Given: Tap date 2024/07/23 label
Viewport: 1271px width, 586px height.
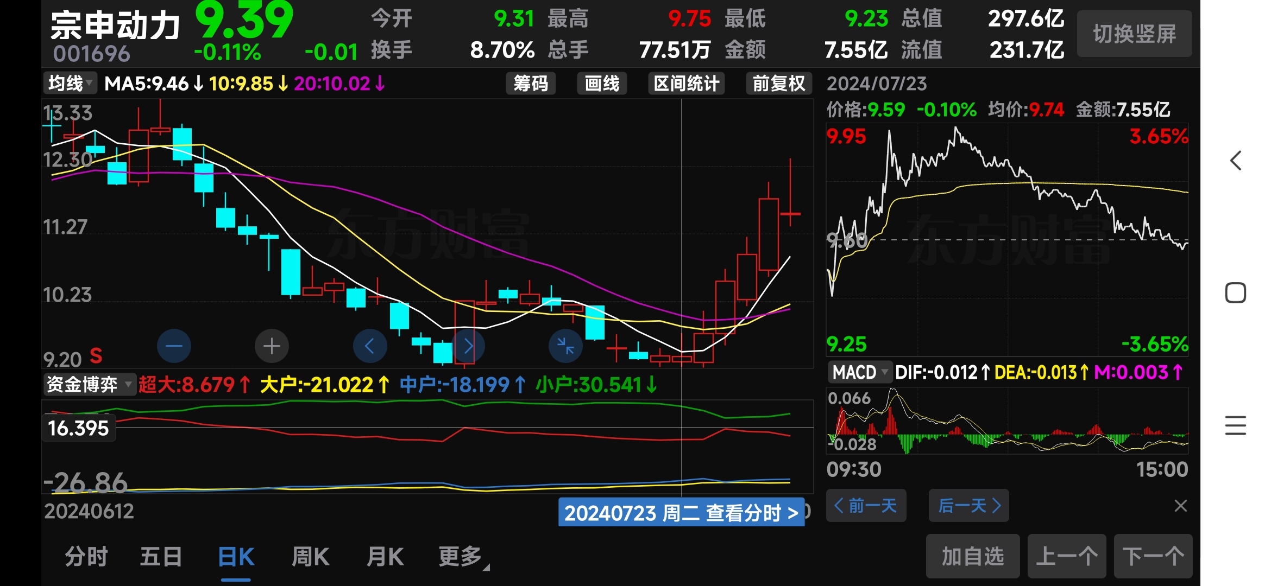Looking at the screenshot, I should coord(877,84).
